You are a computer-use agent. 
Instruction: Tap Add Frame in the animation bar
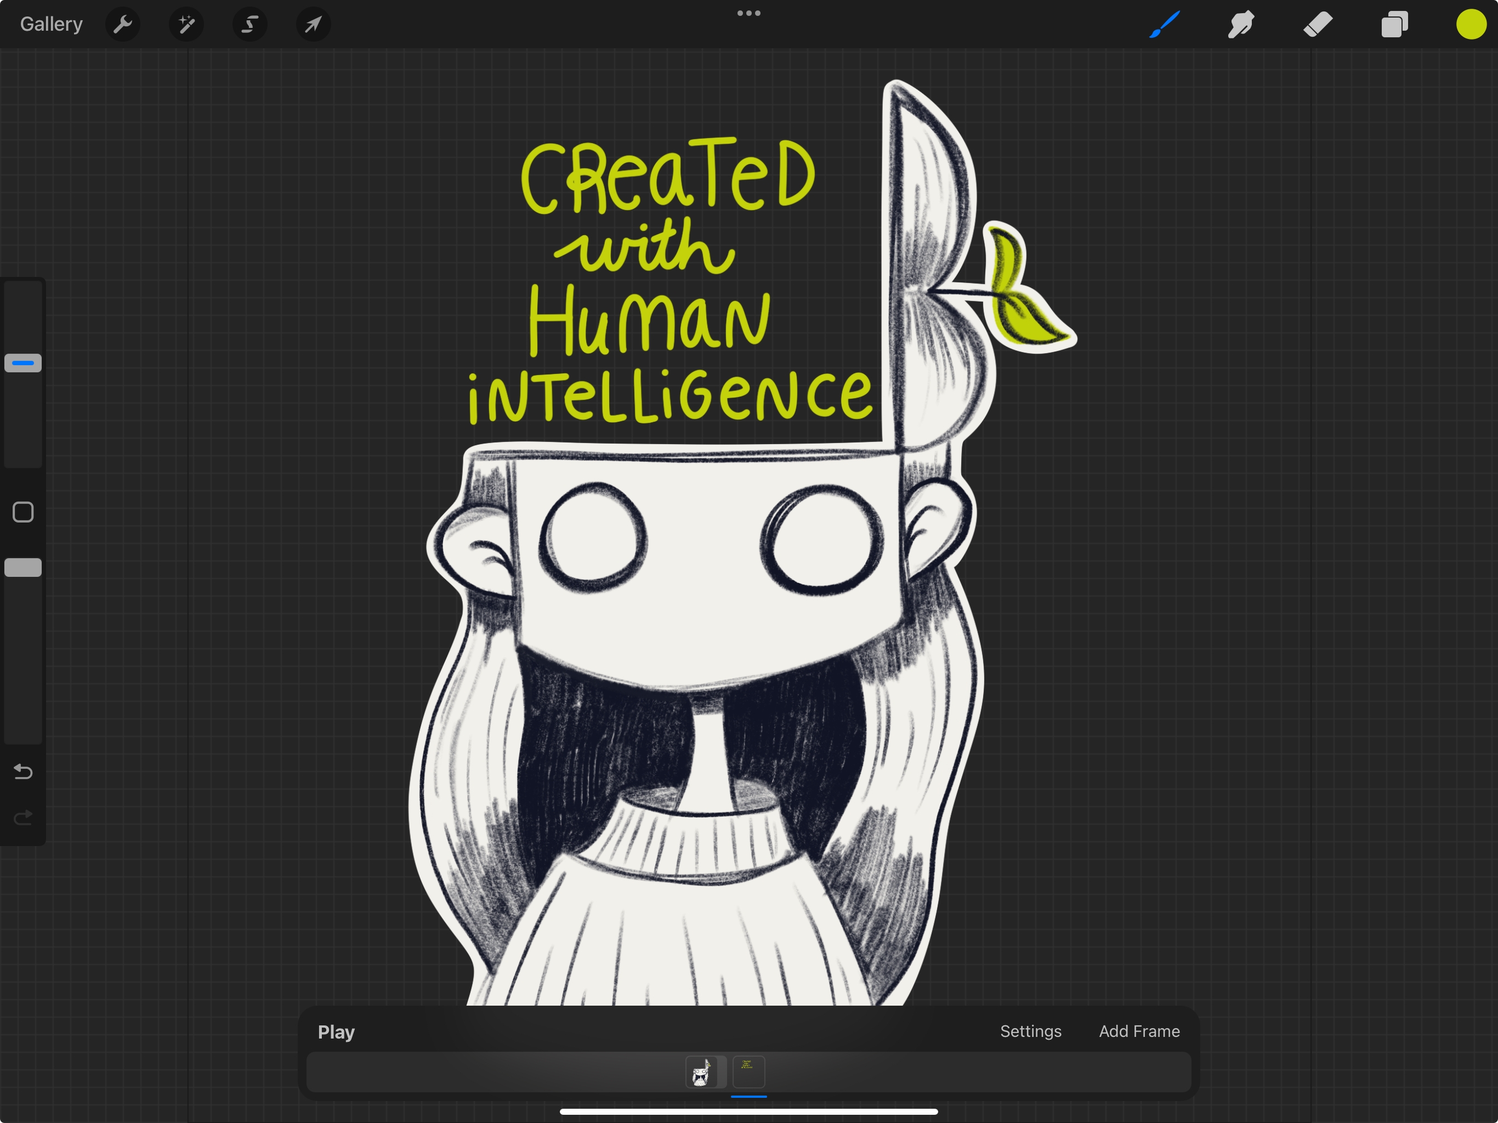click(x=1139, y=1031)
